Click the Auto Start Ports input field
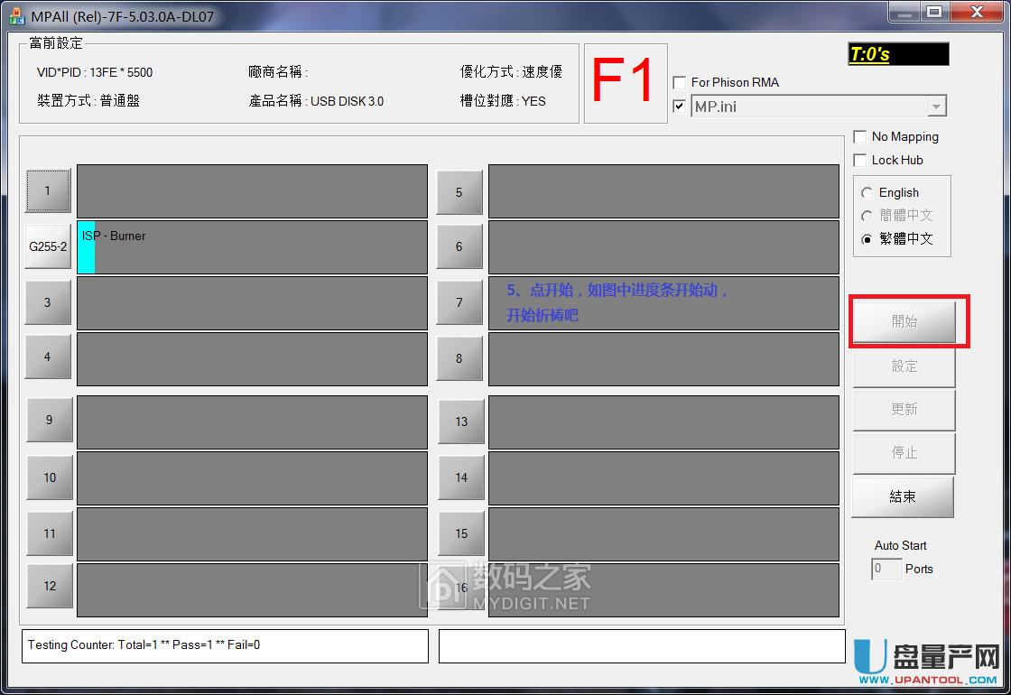The height and width of the screenshot is (695, 1011). click(886, 570)
